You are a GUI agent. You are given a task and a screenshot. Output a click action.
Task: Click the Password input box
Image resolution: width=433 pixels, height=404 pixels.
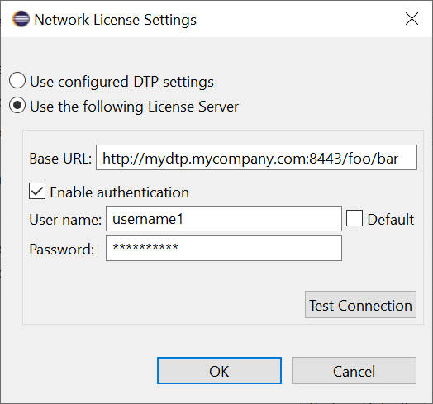pyautogui.click(x=224, y=248)
